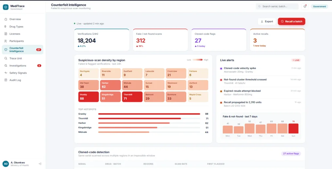Open Recall propagated to 2,310 units alert
Viewport: 332px width, 169px height.
tap(260, 104)
